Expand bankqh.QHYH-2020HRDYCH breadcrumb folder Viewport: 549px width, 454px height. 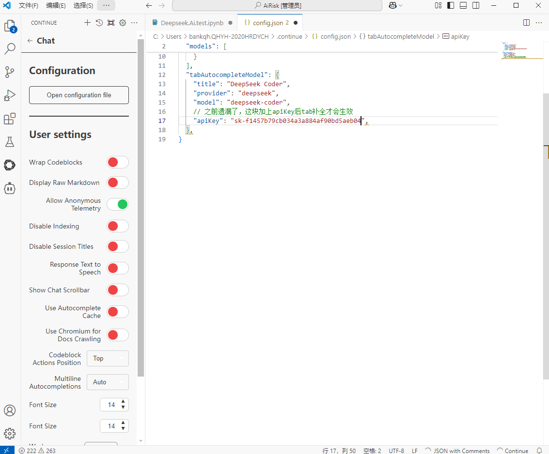point(229,37)
